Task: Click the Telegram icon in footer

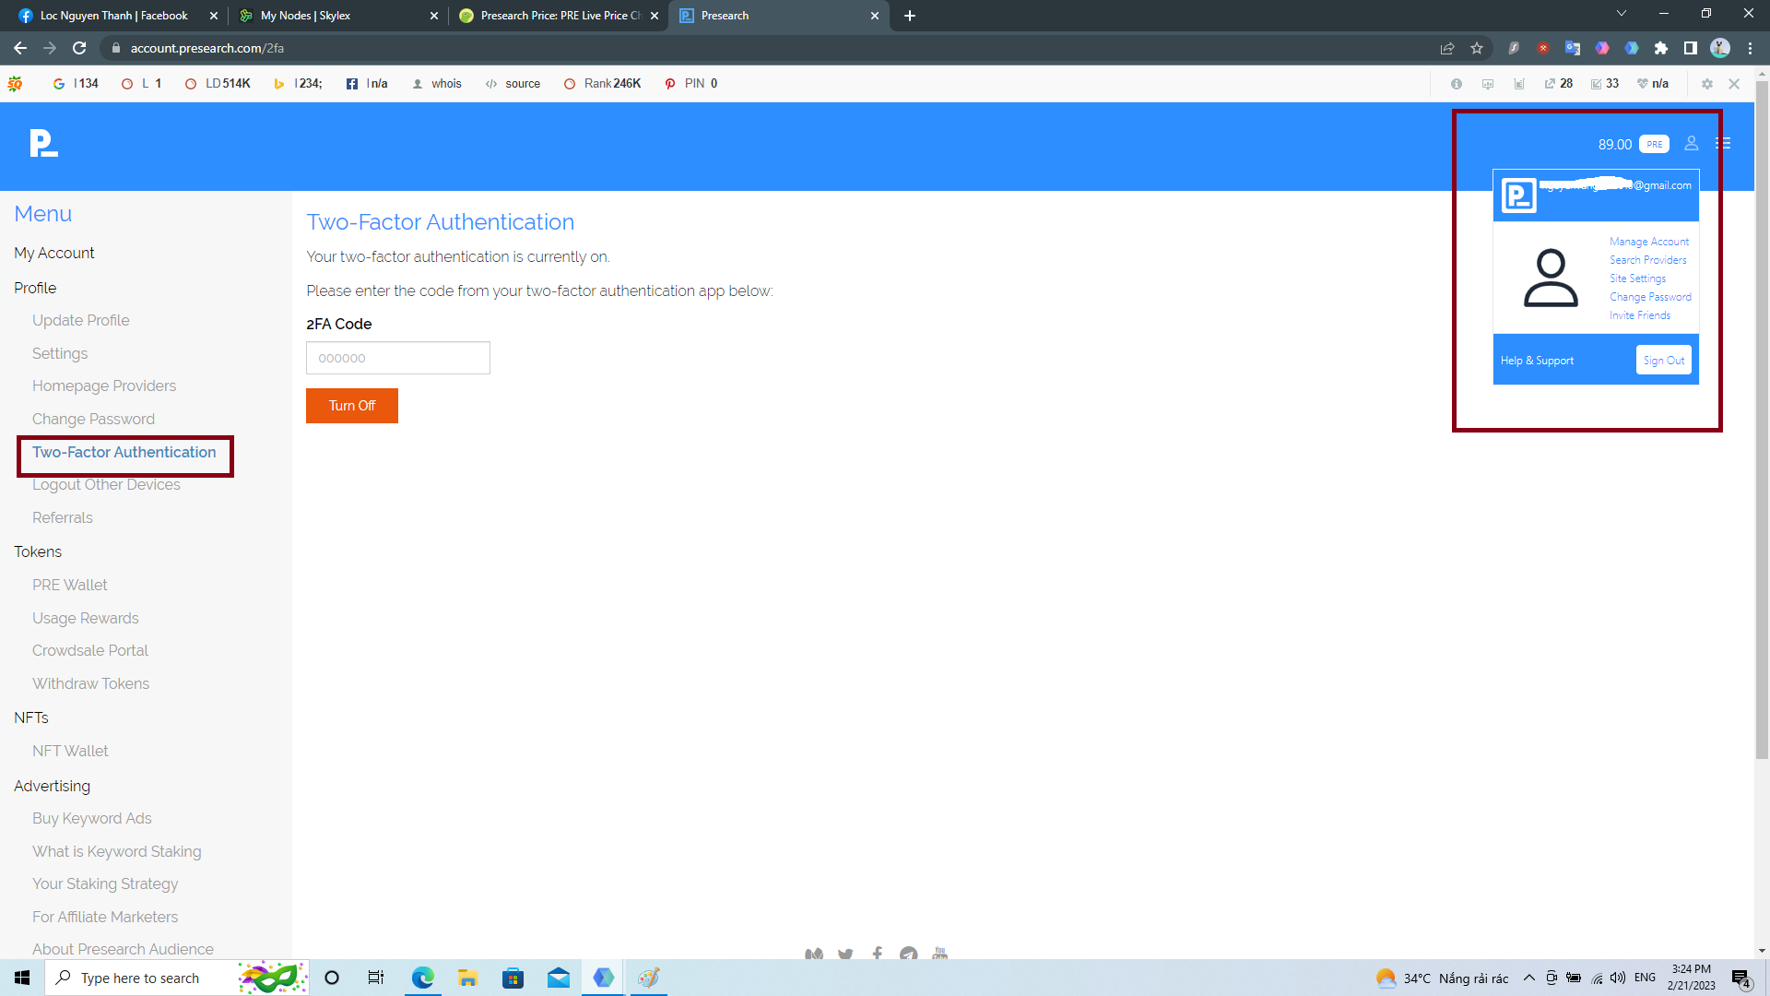Action: click(x=908, y=954)
